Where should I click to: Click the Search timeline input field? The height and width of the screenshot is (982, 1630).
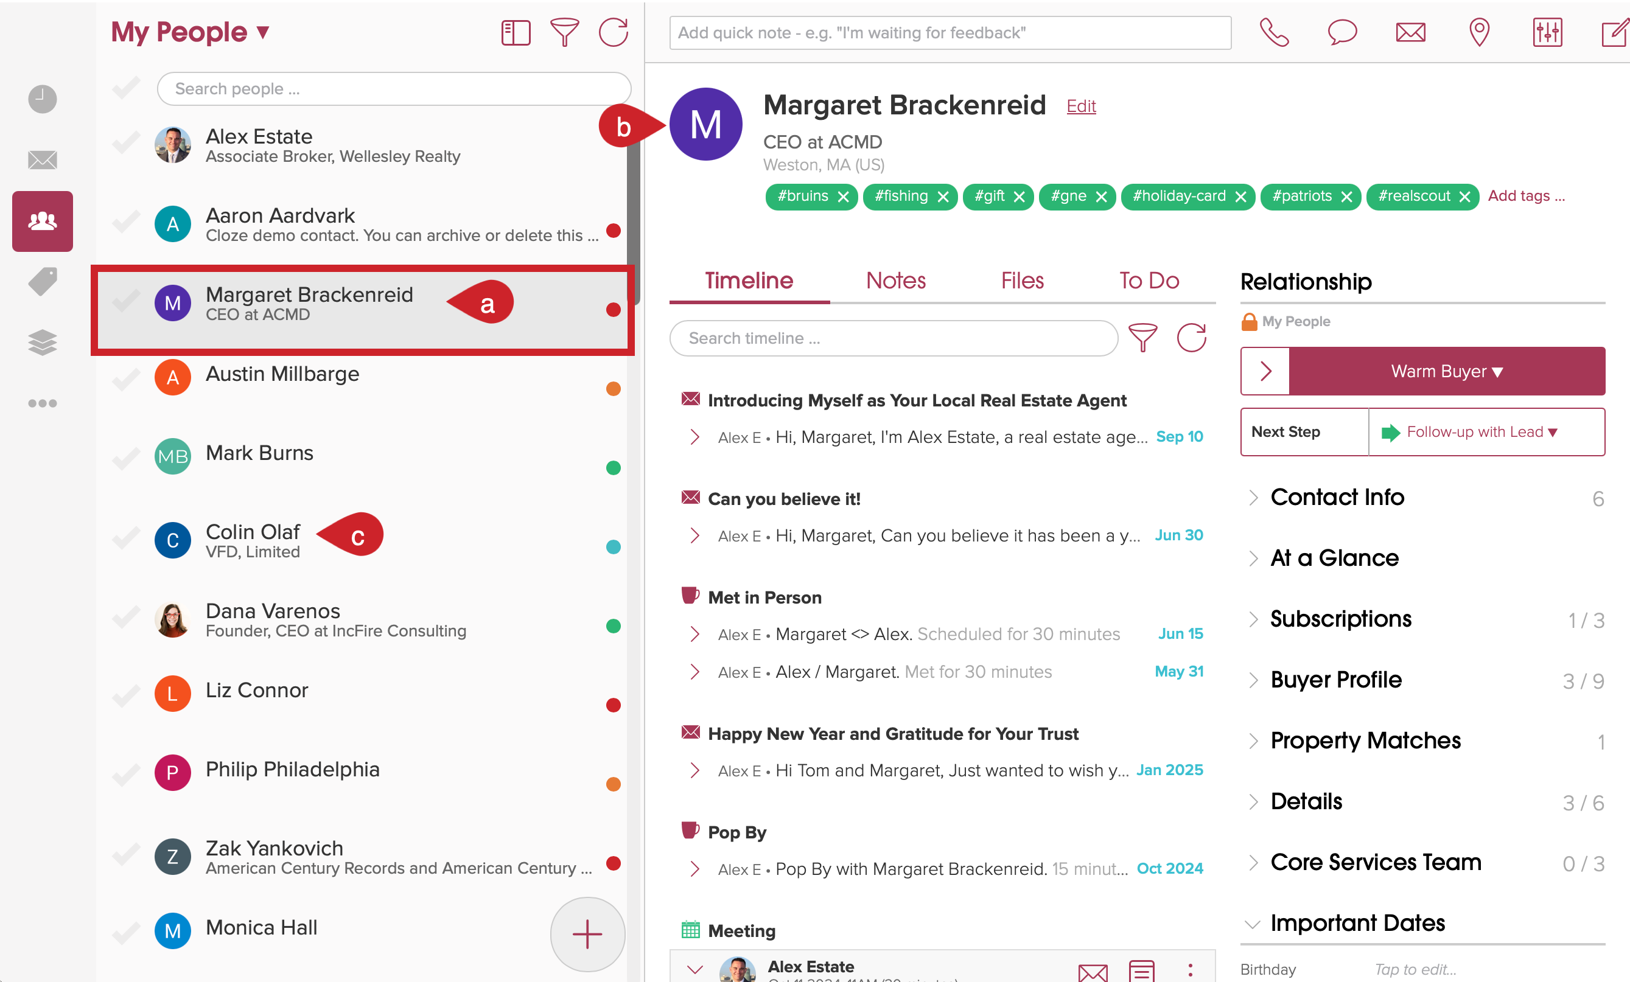coord(893,338)
